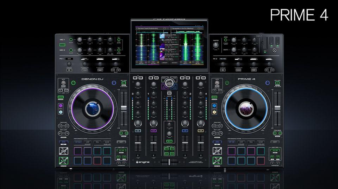Click FX 1 beats left arrow

113,70
